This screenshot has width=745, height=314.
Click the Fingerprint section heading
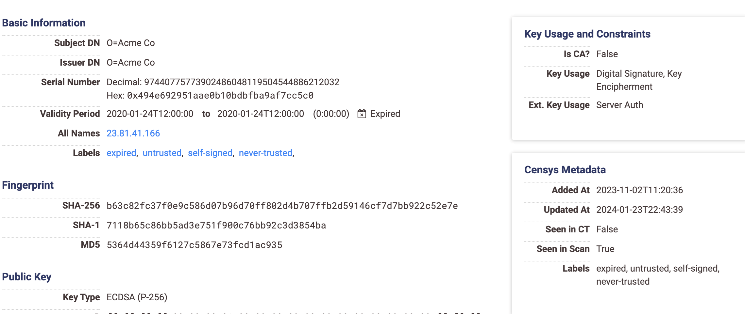pyautogui.click(x=28, y=185)
